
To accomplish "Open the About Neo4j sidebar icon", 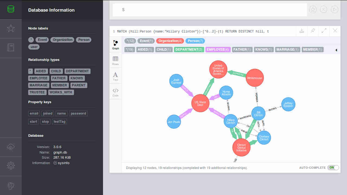I will (x=11, y=186).
